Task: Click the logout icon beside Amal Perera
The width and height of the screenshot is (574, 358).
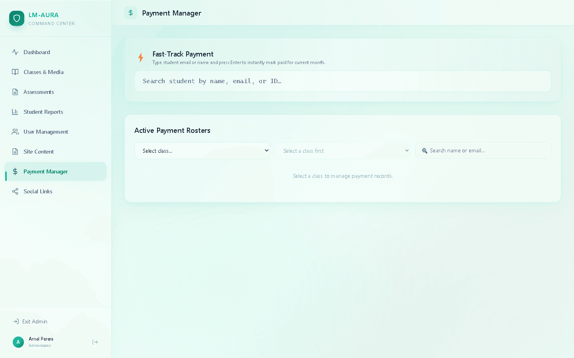Action: tap(95, 342)
